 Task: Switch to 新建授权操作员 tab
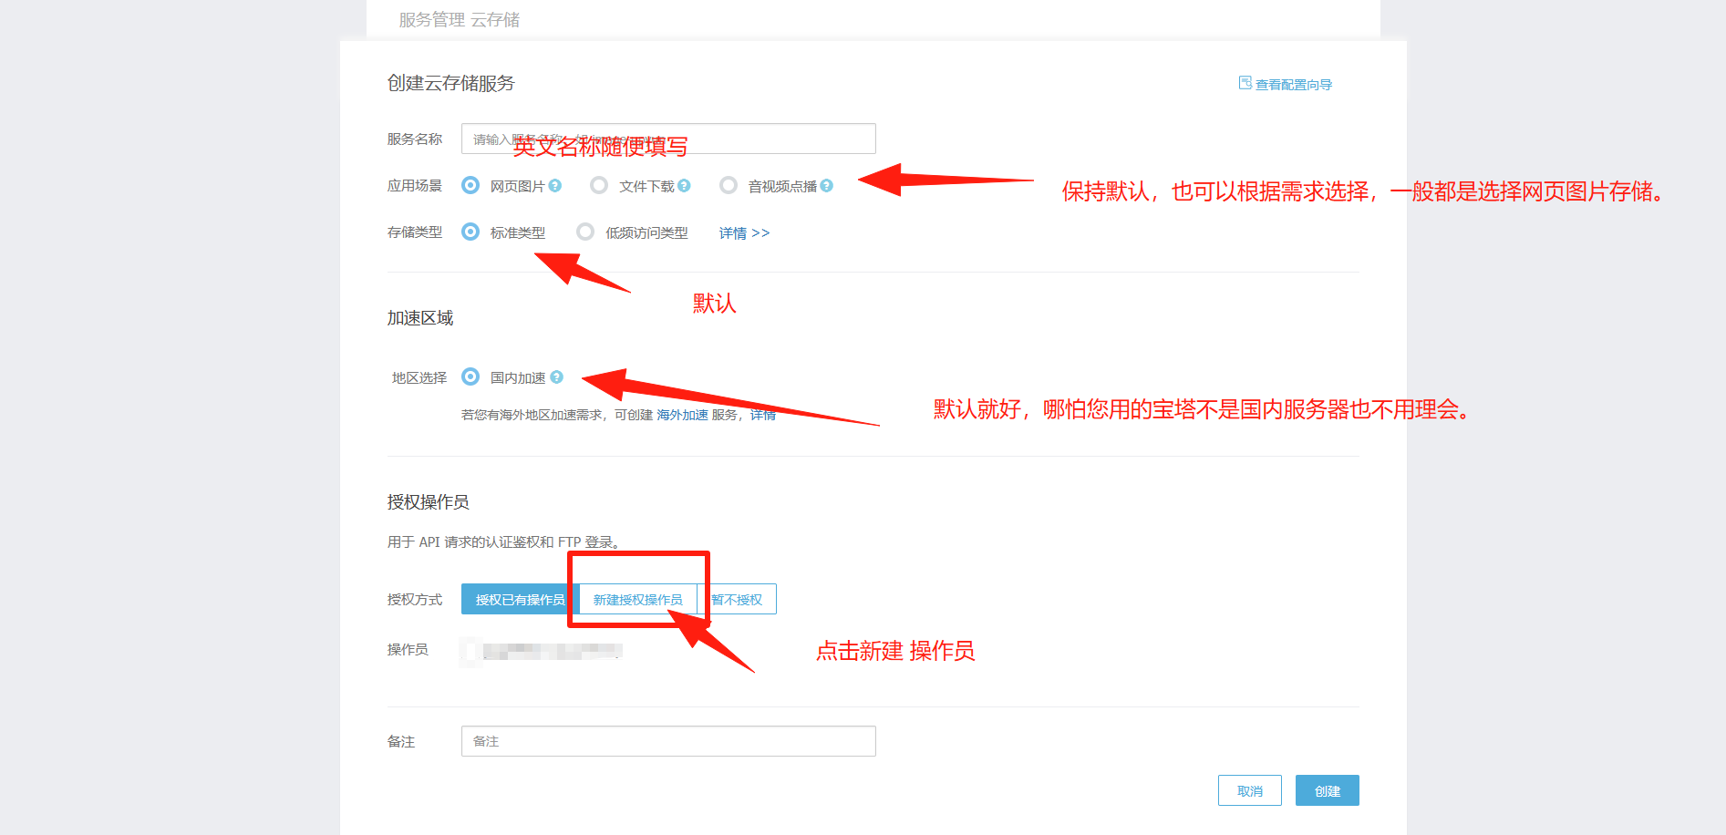638,599
